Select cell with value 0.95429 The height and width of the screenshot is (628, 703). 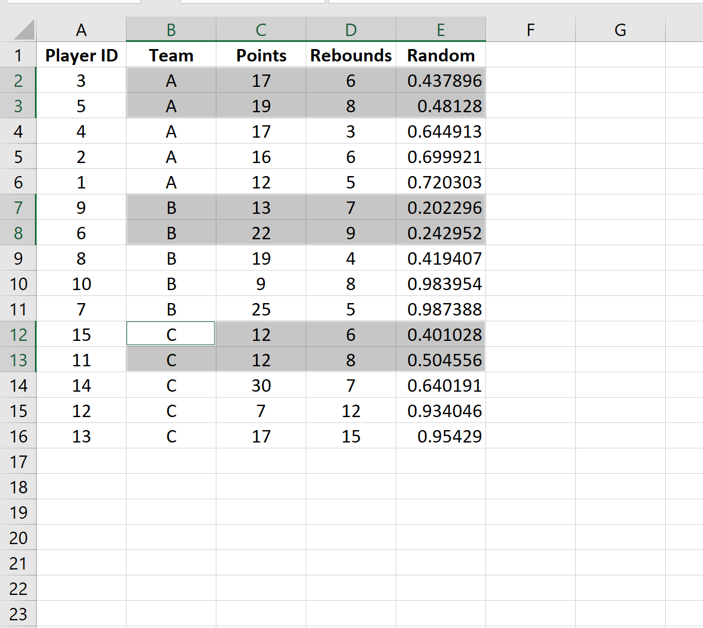point(440,437)
